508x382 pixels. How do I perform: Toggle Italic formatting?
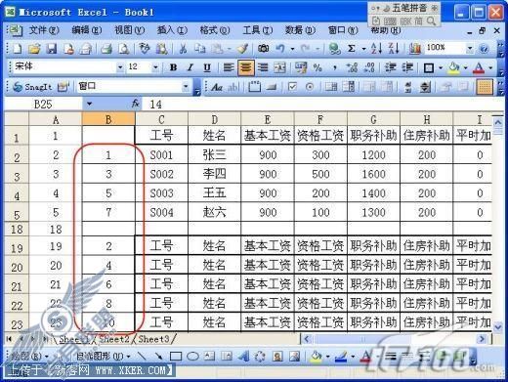pos(190,67)
